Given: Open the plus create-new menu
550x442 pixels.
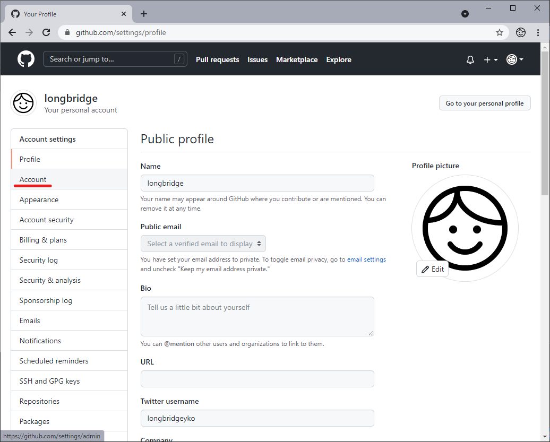Looking at the screenshot, I should tap(491, 59).
